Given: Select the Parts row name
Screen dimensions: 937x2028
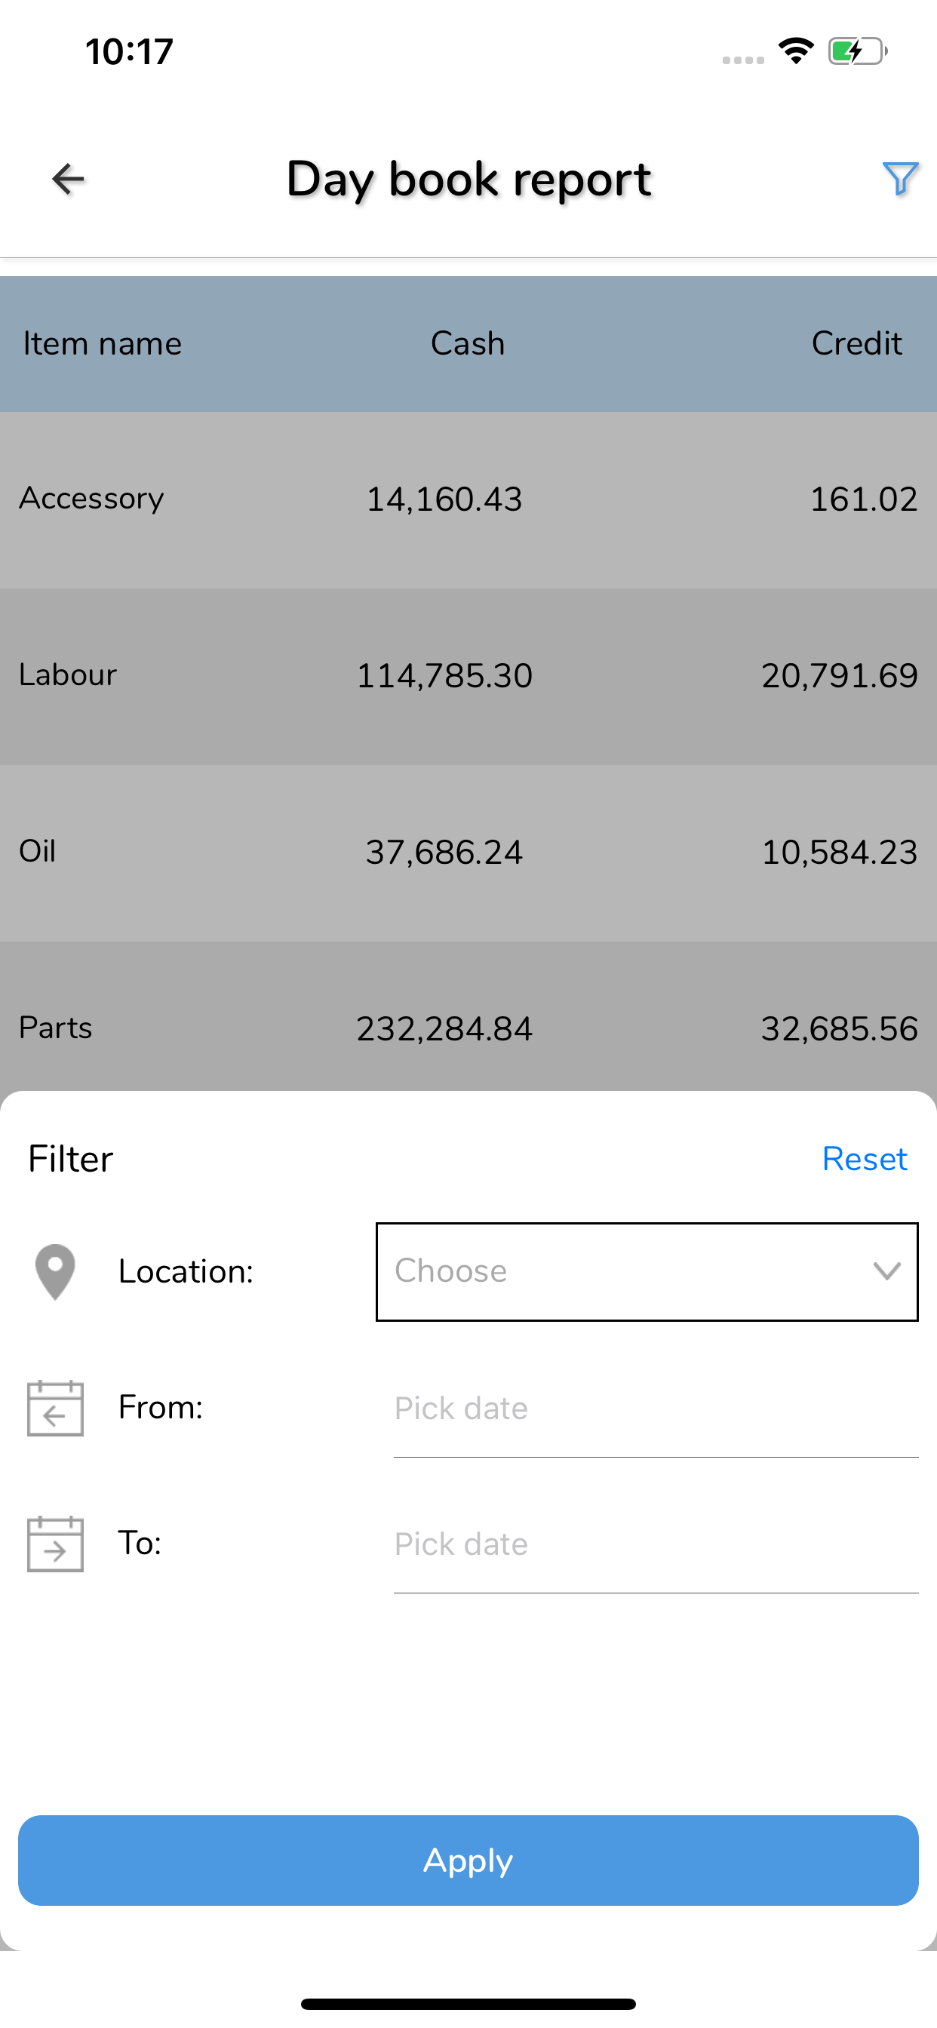Looking at the screenshot, I should coord(55,1028).
